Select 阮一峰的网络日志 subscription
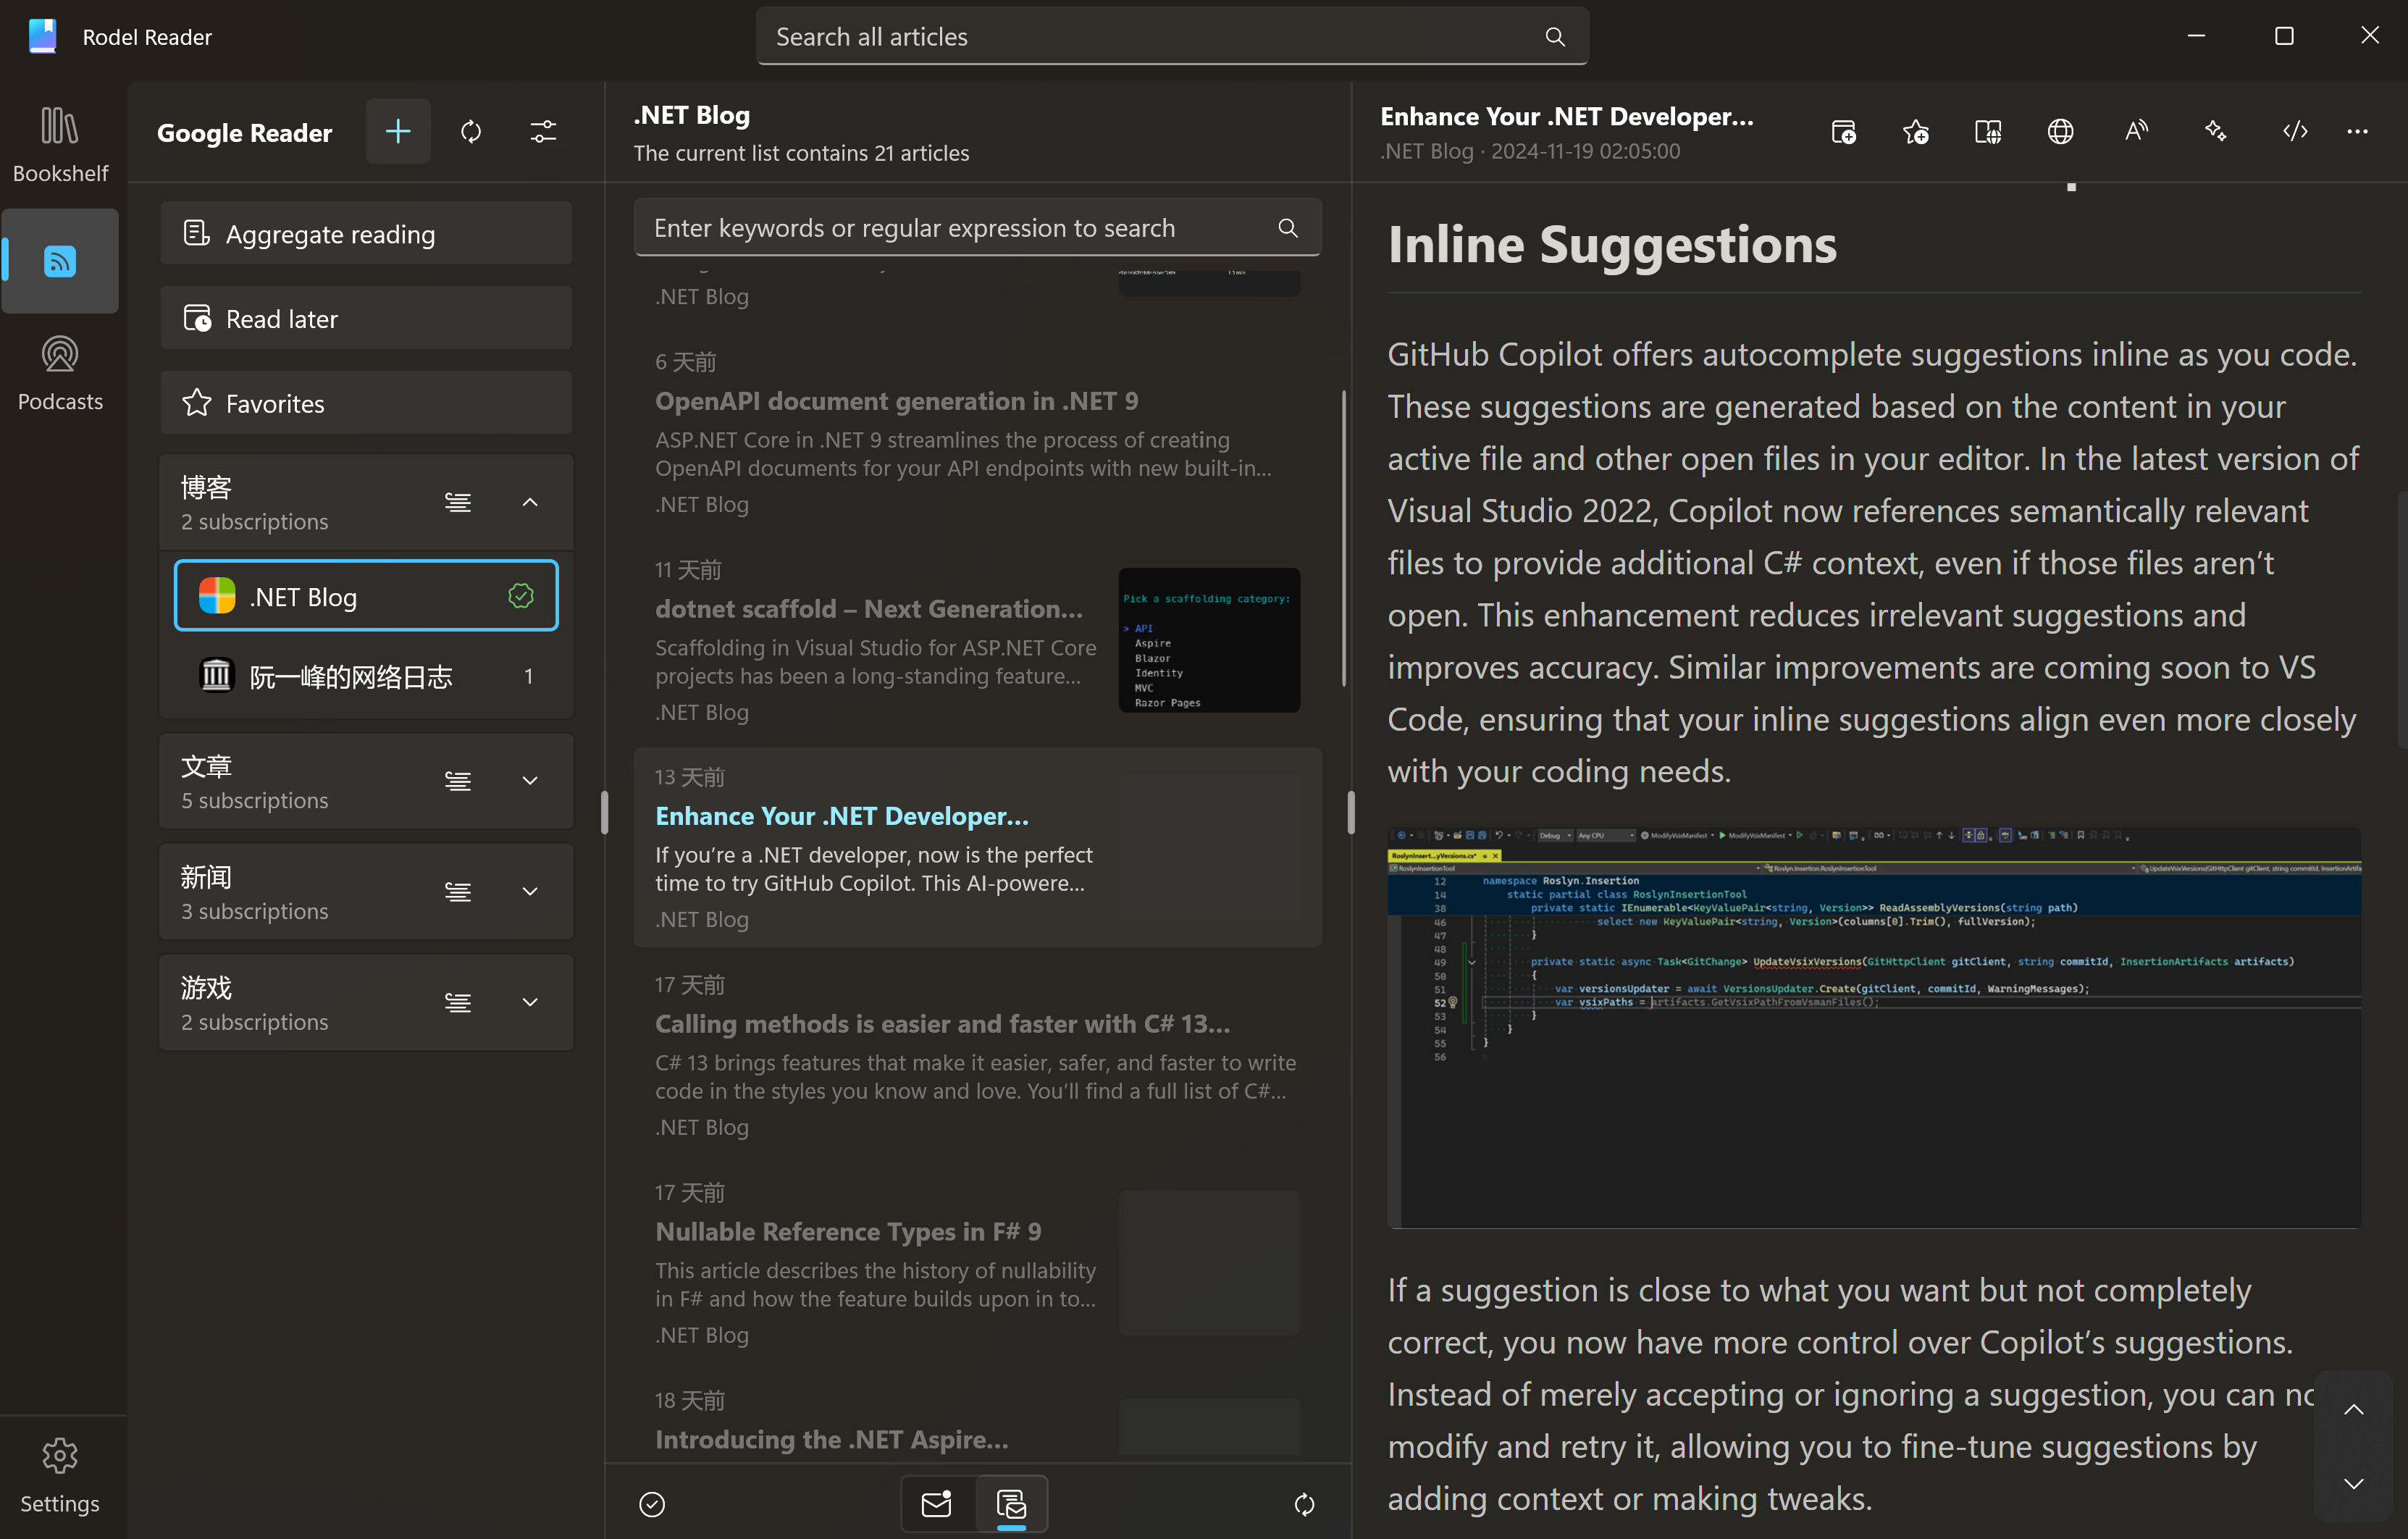Viewport: 2408px width, 1539px height. 366,677
